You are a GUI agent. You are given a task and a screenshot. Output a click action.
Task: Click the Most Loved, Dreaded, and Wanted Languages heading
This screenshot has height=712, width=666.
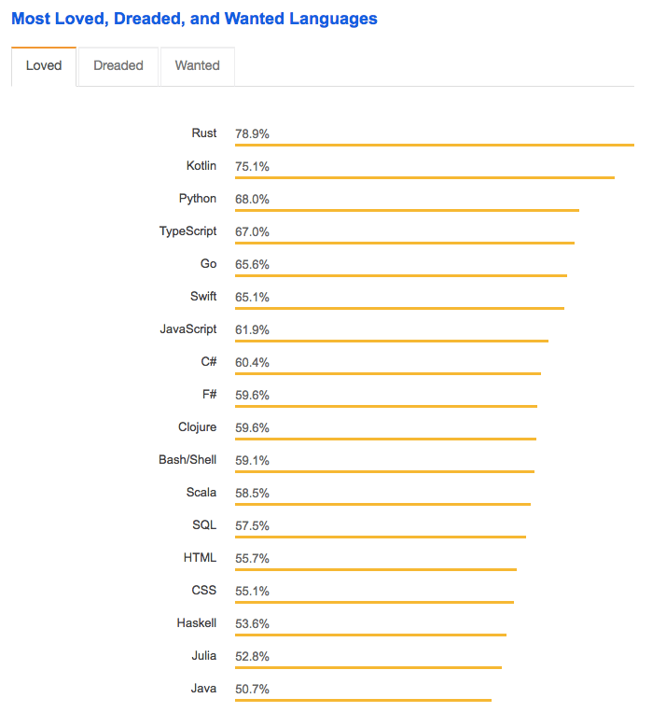tap(194, 19)
